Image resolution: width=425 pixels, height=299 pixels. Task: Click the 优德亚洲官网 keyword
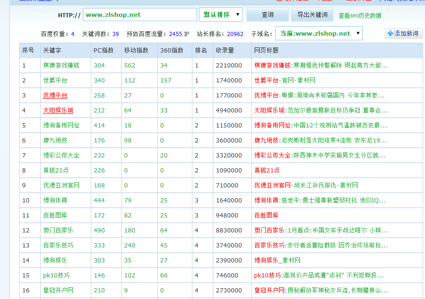(x=61, y=185)
